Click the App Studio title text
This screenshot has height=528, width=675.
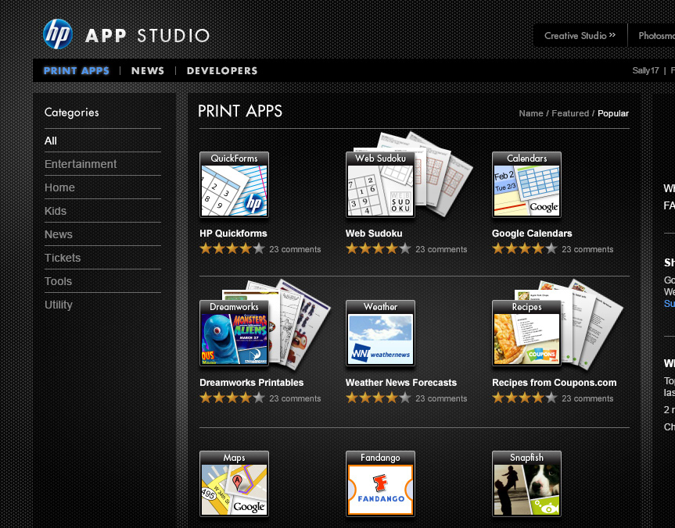click(147, 36)
